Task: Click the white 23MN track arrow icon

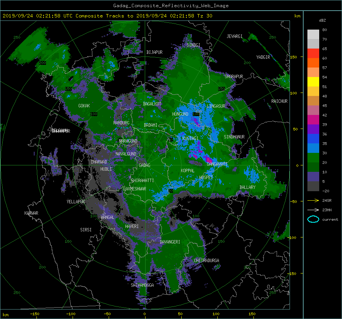Action: pyautogui.click(x=313, y=210)
